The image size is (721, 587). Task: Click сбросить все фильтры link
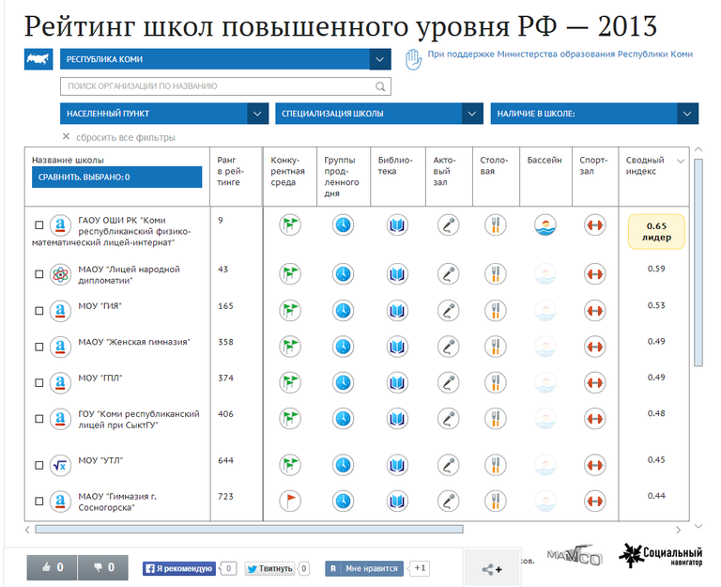[126, 137]
